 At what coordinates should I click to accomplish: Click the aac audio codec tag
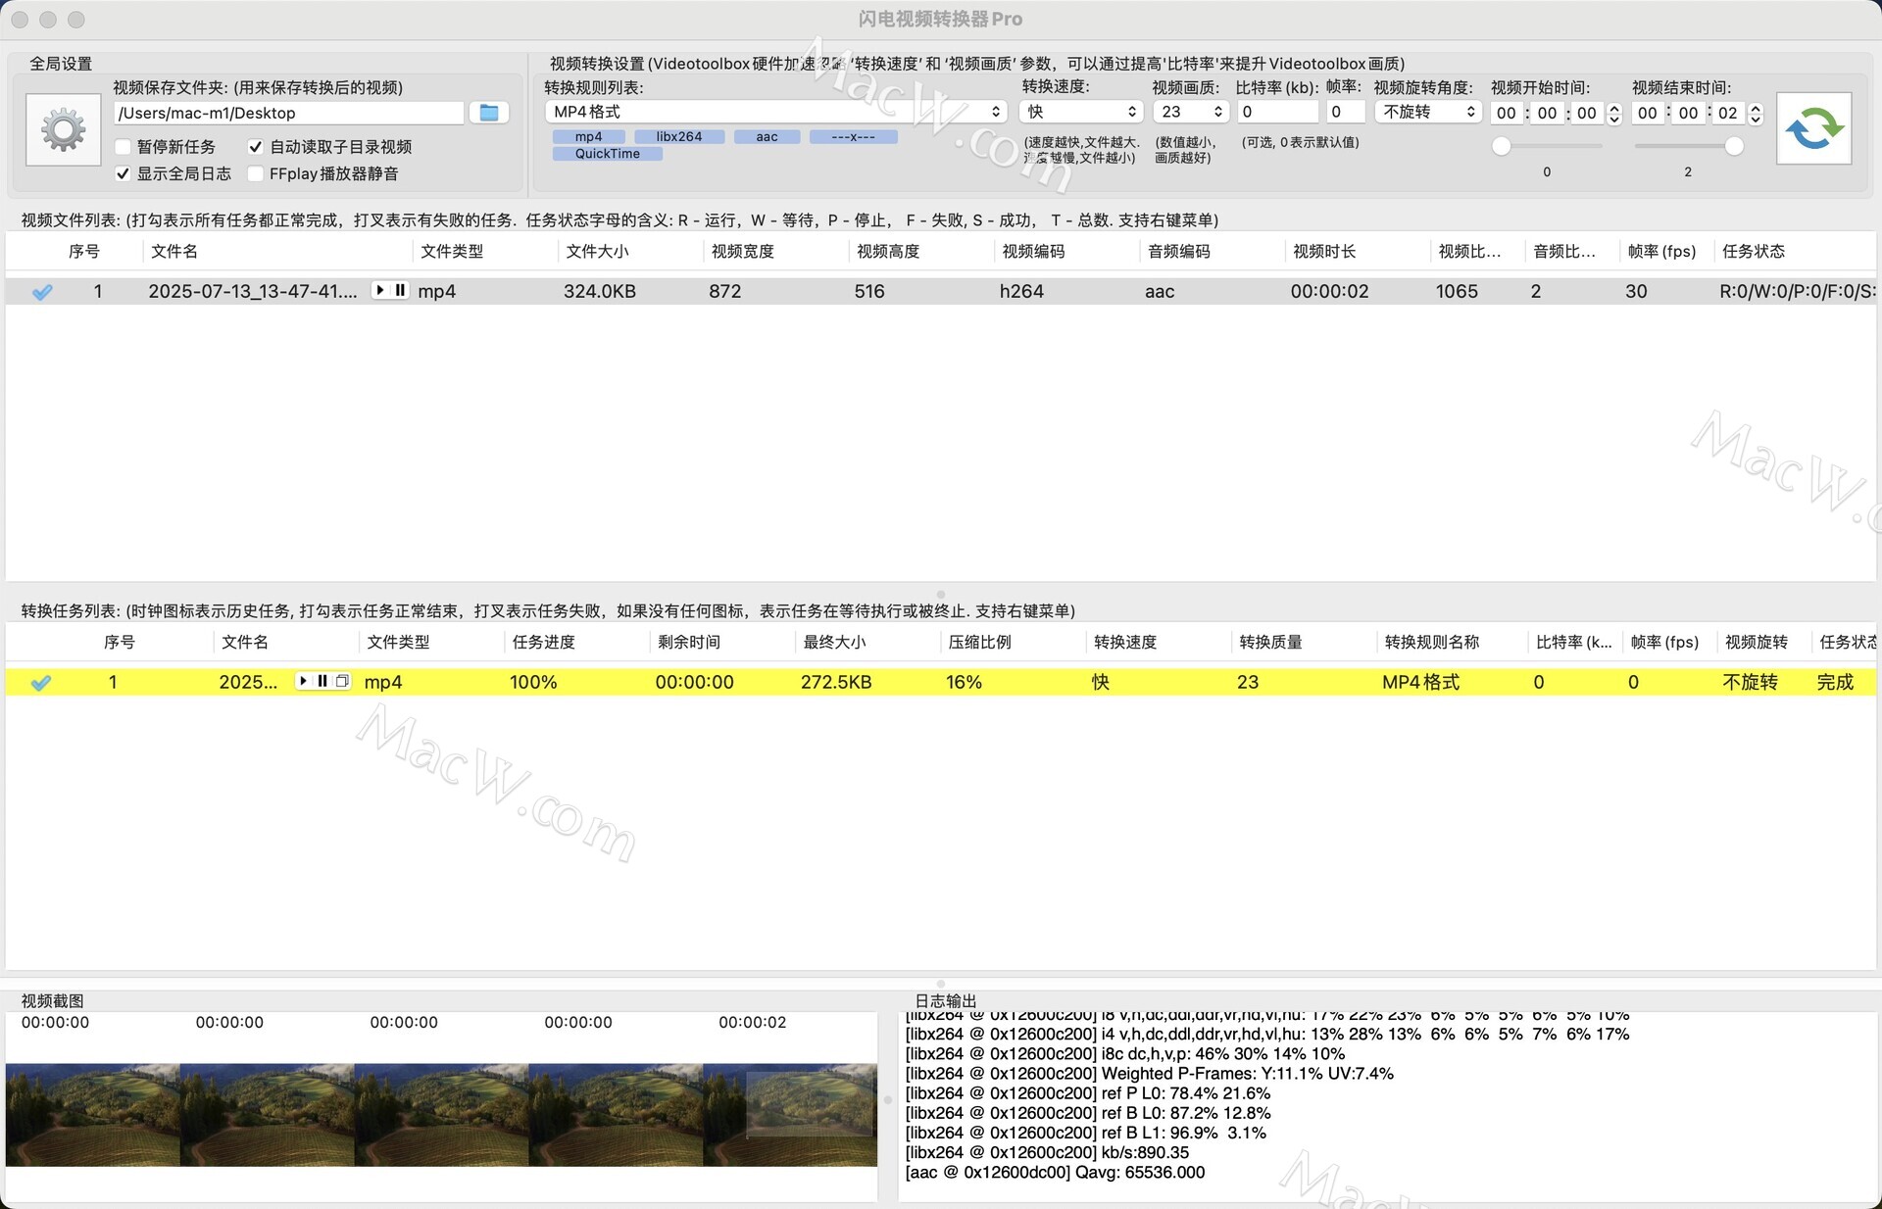767,137
